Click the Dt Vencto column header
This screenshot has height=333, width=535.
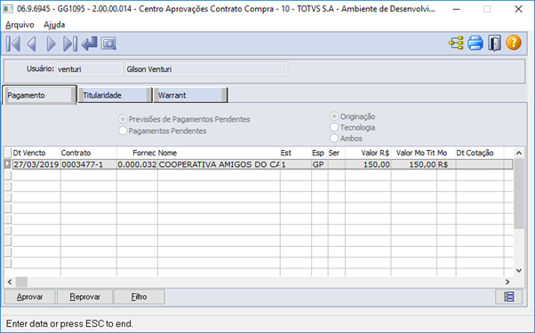[x=36, y=153]
